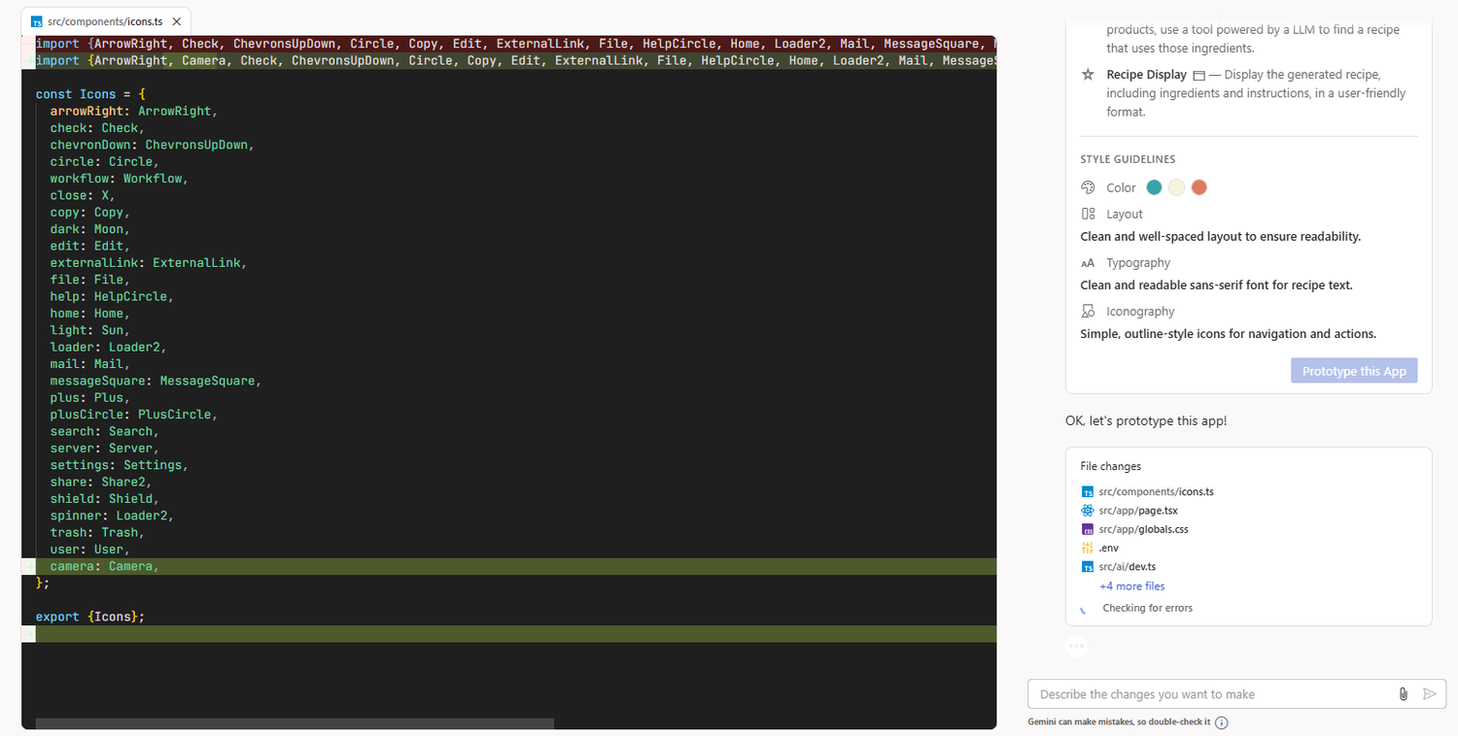The height and width of the screenshot is (736, 1458).
Task: Click the send message arrow icon
Action: pos(1429,694)
